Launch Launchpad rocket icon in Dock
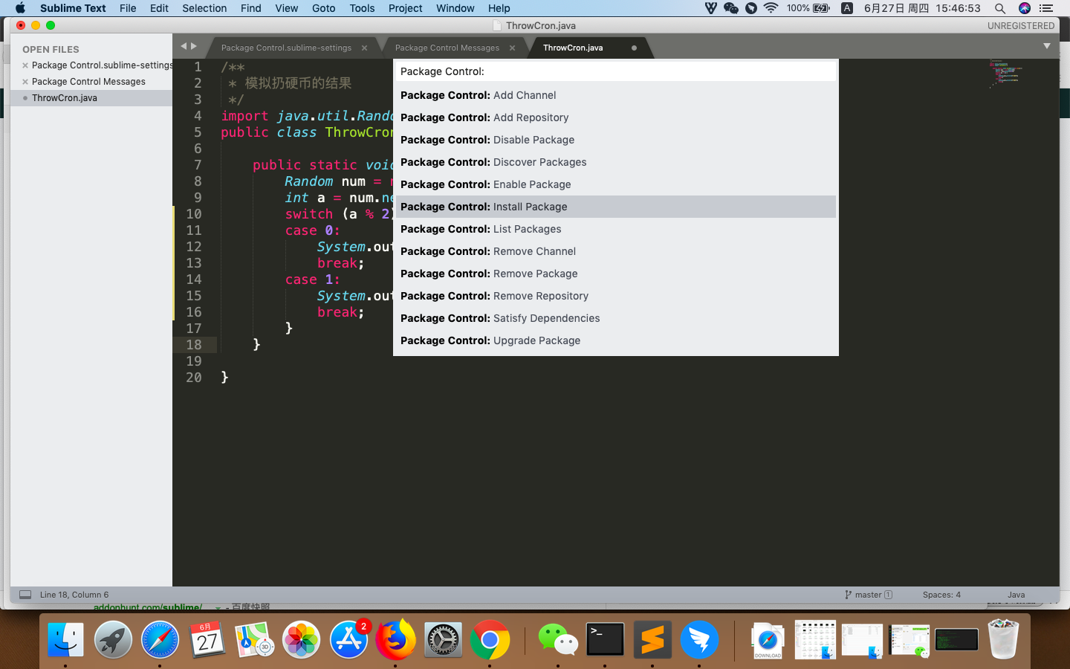The width and height of the screenshot is (1070, 669). (x=113, y=639)
